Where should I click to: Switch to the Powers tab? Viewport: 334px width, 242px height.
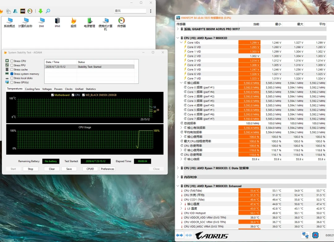point(58,89)
